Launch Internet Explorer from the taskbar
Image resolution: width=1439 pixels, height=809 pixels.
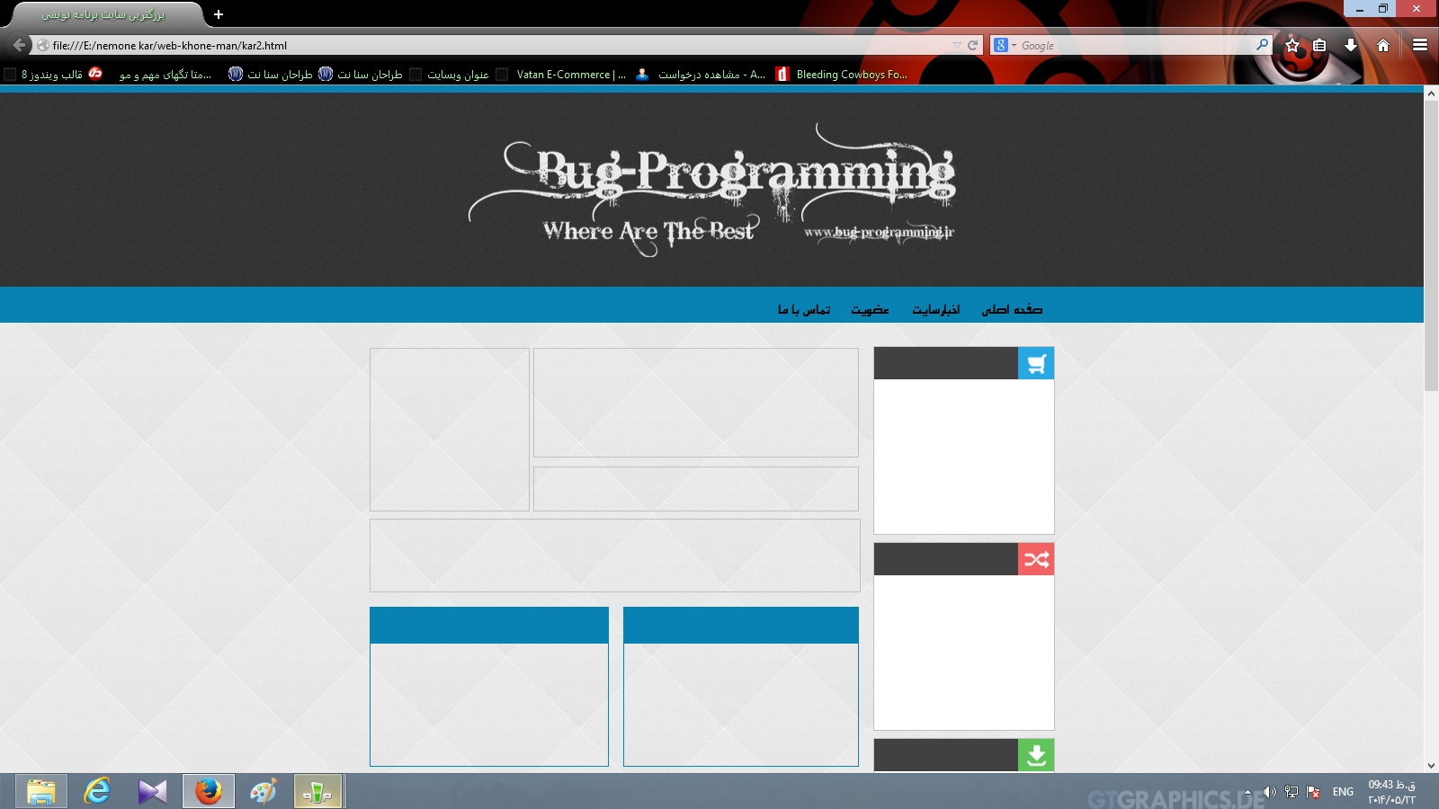[x=97, y=791]
